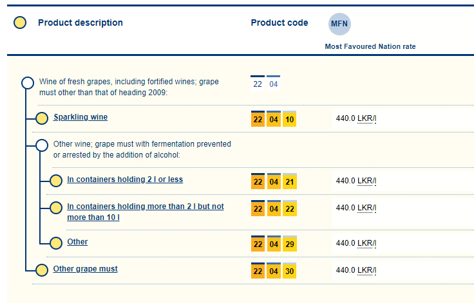Open the Sparkling wine link

pos(81,118)
